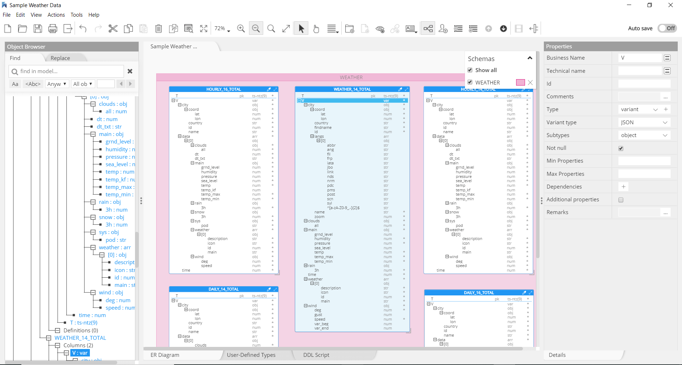The height and width of the screenshot is (365, 682).
Task: Click the Add Container folder icon
Action: [x=349, y=28]
